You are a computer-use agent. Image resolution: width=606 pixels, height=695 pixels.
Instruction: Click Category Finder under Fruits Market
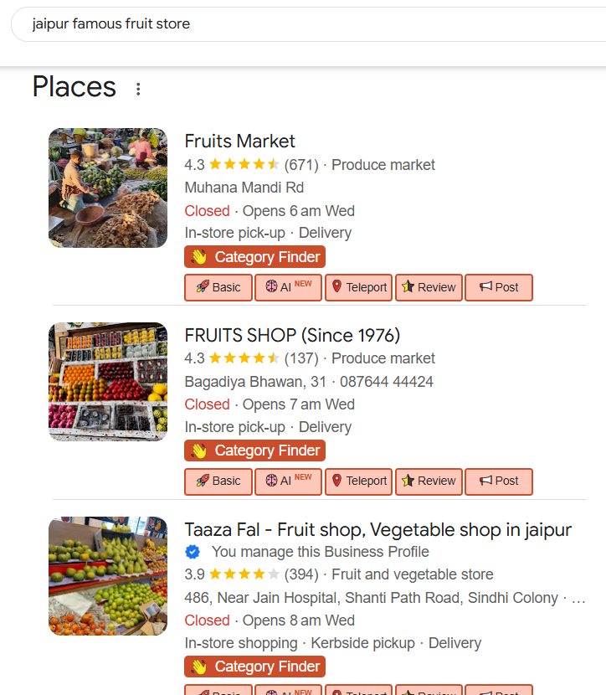(254, 257)
